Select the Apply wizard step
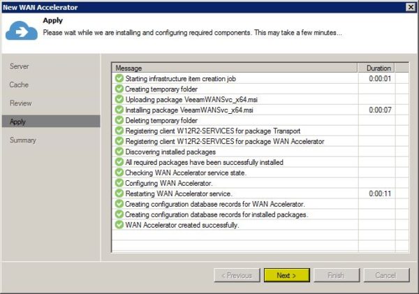Viewport: 419px width, 294px height. (x=51, y=122)
